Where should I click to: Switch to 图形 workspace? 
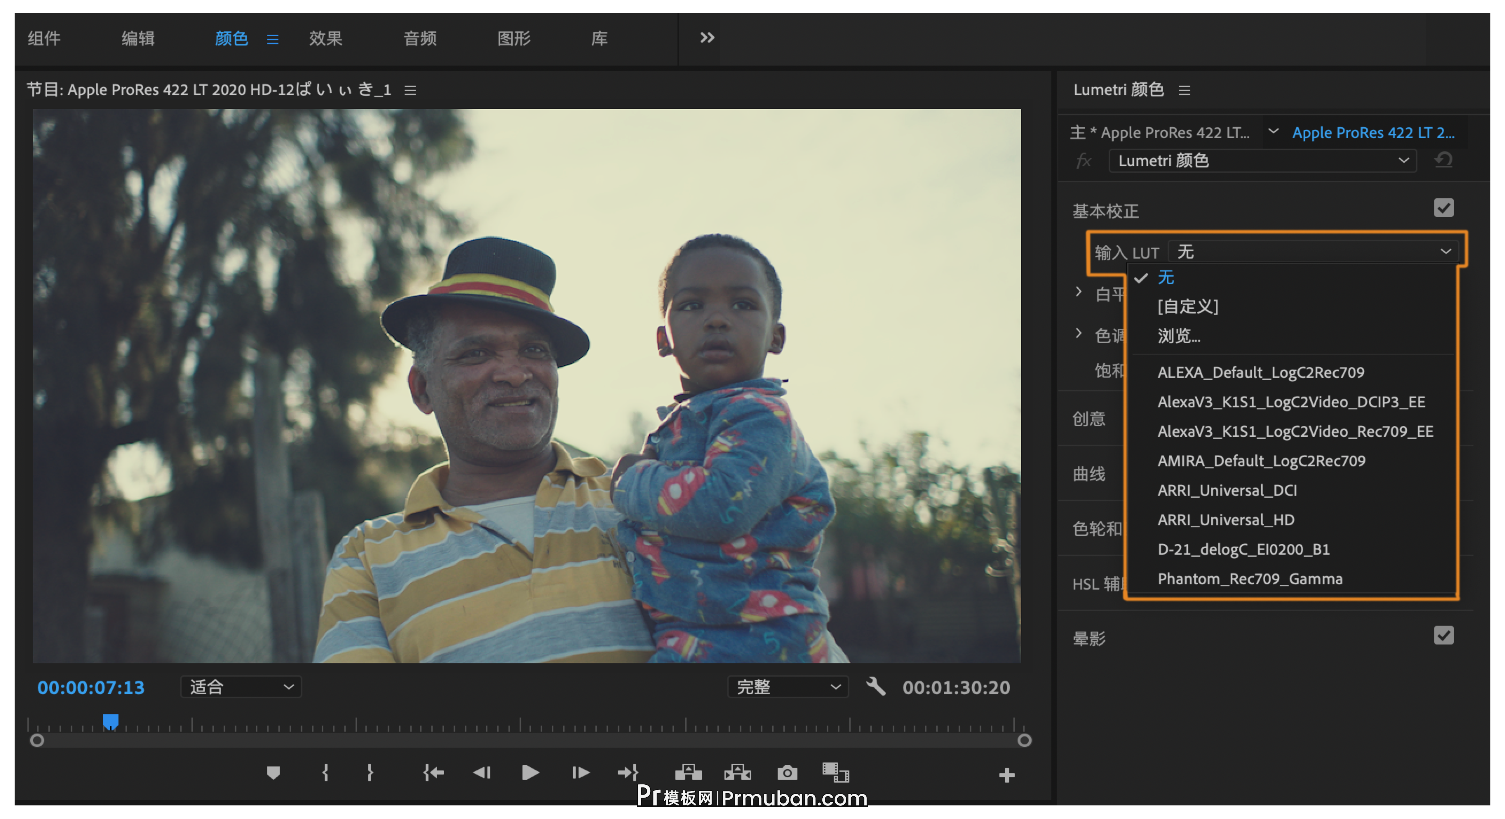pyautogui.click(x=514, y=38)
